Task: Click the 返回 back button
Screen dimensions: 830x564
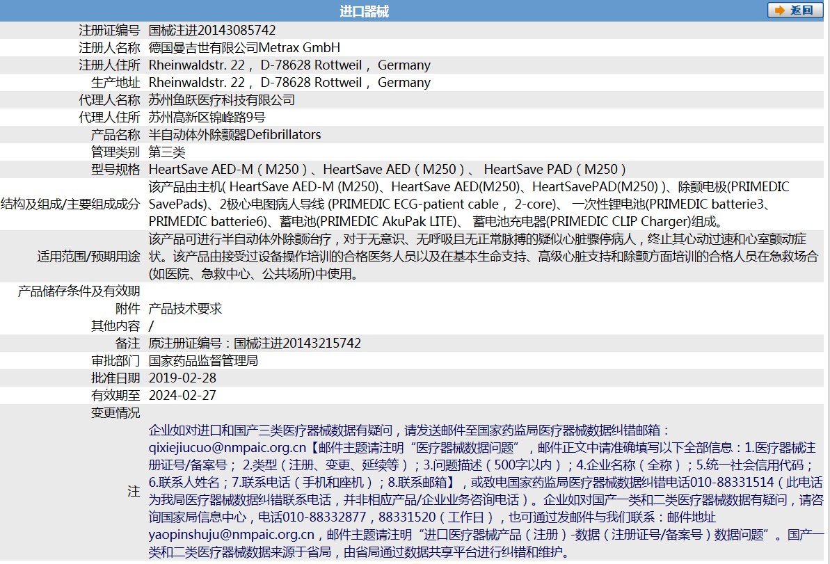Action: (795, 10)
